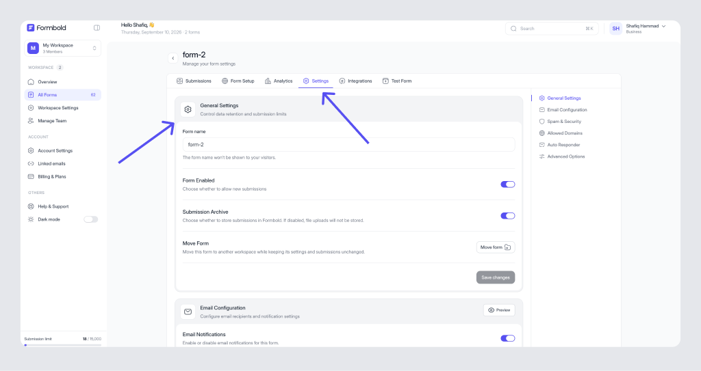Switch to the Submissions tab
The height and width of the screenshot is (371, 701).
tap(194, 81)
